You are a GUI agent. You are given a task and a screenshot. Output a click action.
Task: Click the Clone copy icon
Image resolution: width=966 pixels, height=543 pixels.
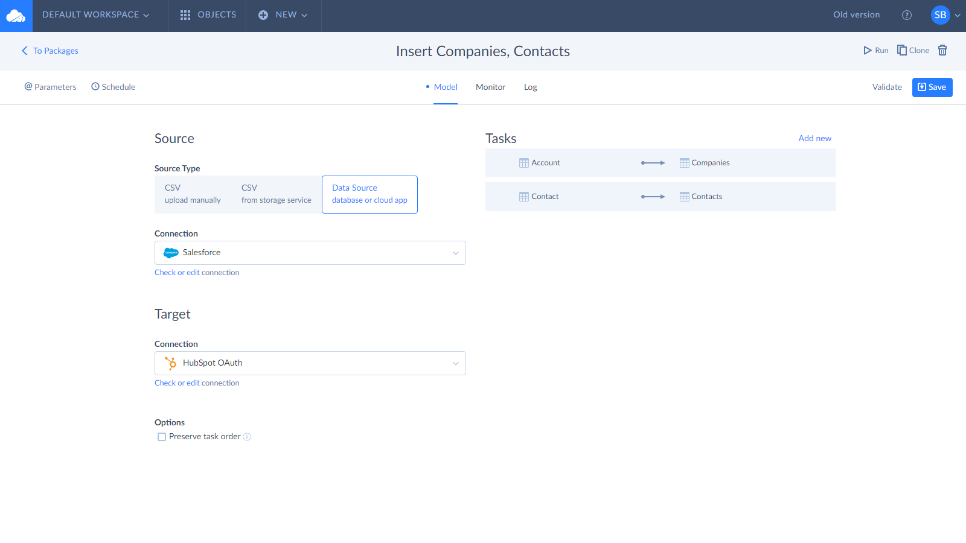coord(902,50)
